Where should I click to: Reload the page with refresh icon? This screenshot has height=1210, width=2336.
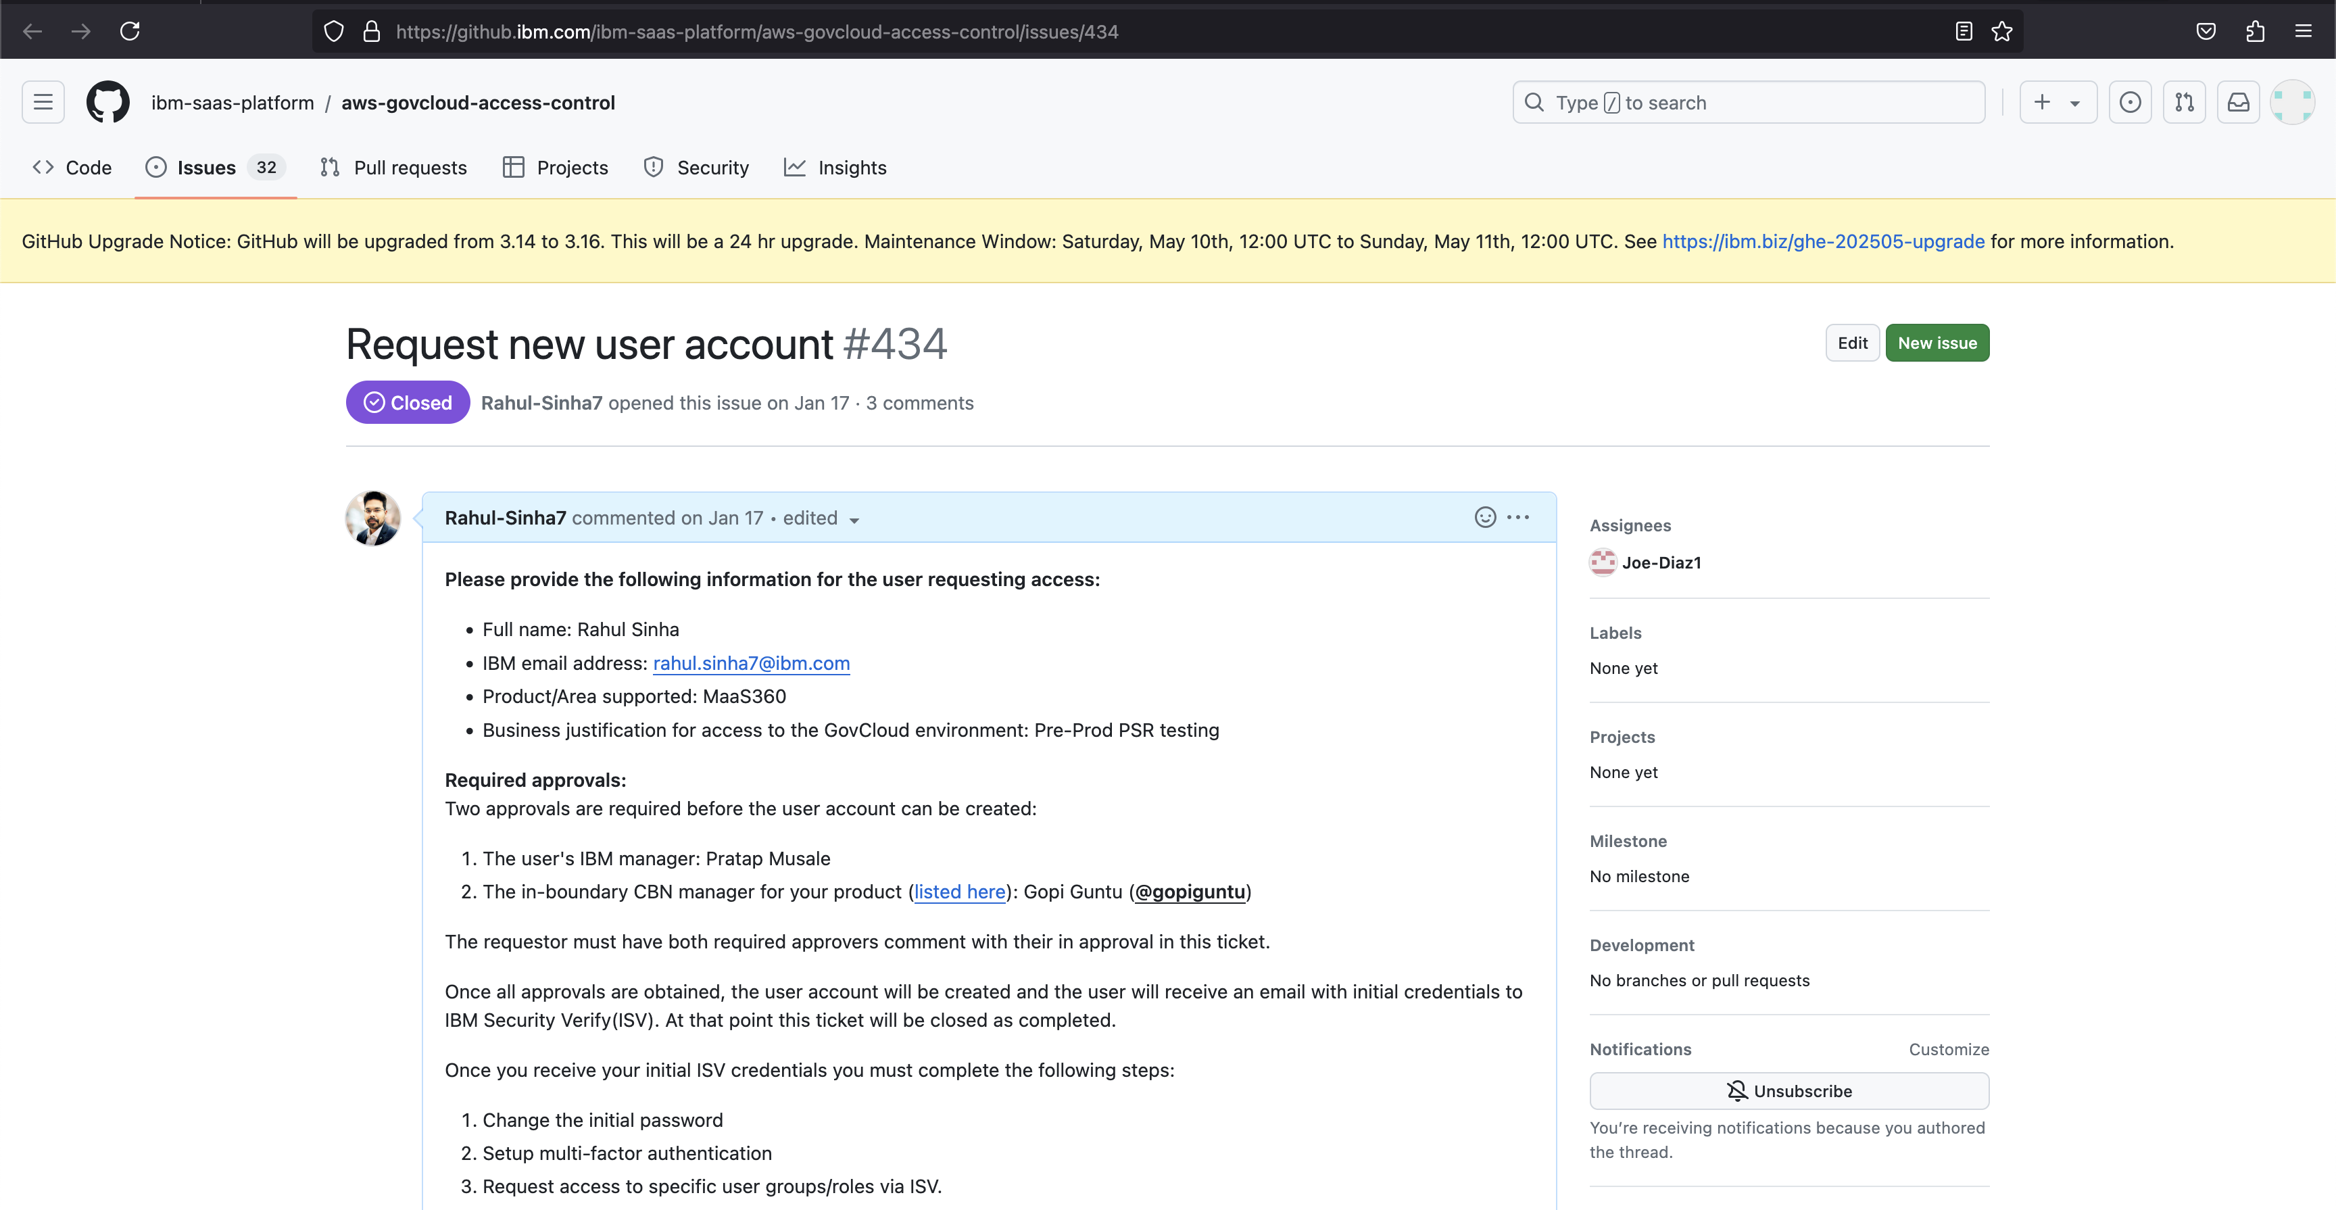130,32
